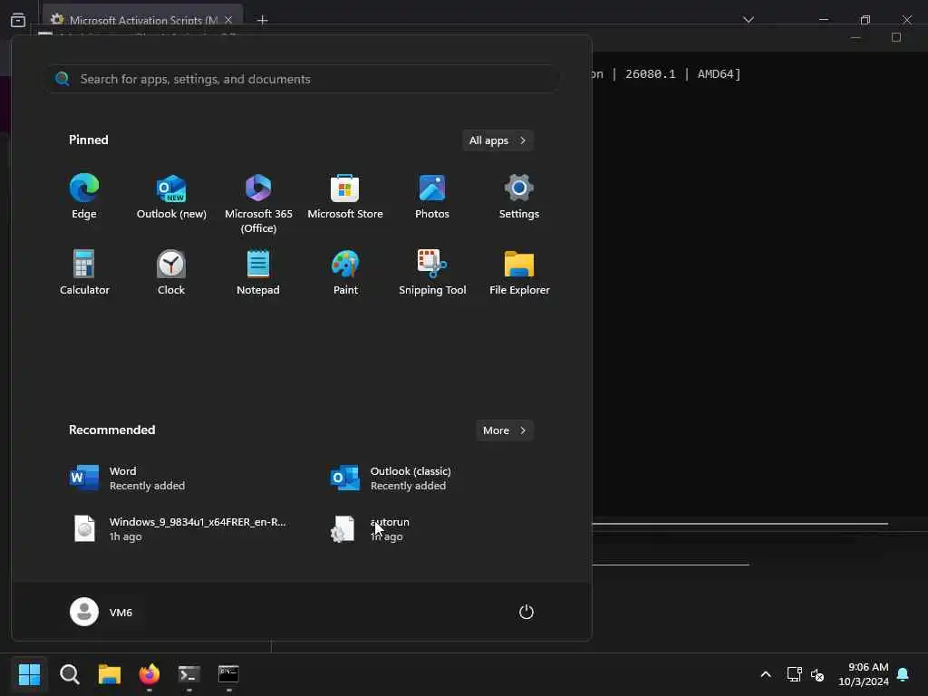Open terminal profiles dropdown arrow
The width and height of the screenshot is (928, 696).
748,20
